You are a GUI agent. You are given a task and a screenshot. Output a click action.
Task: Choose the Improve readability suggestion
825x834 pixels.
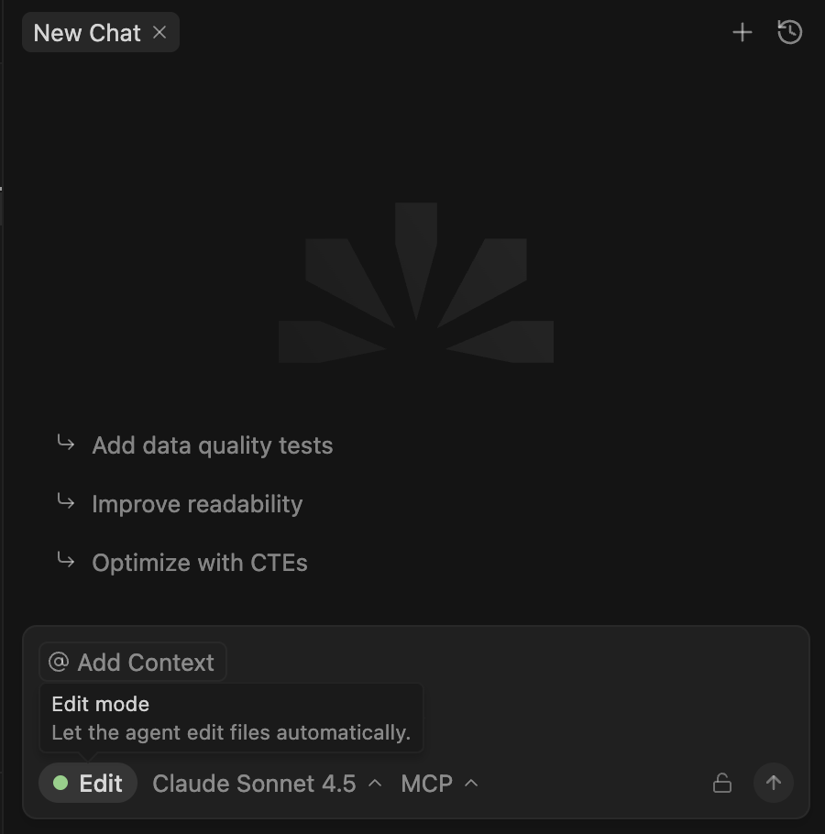coord(197,503)
